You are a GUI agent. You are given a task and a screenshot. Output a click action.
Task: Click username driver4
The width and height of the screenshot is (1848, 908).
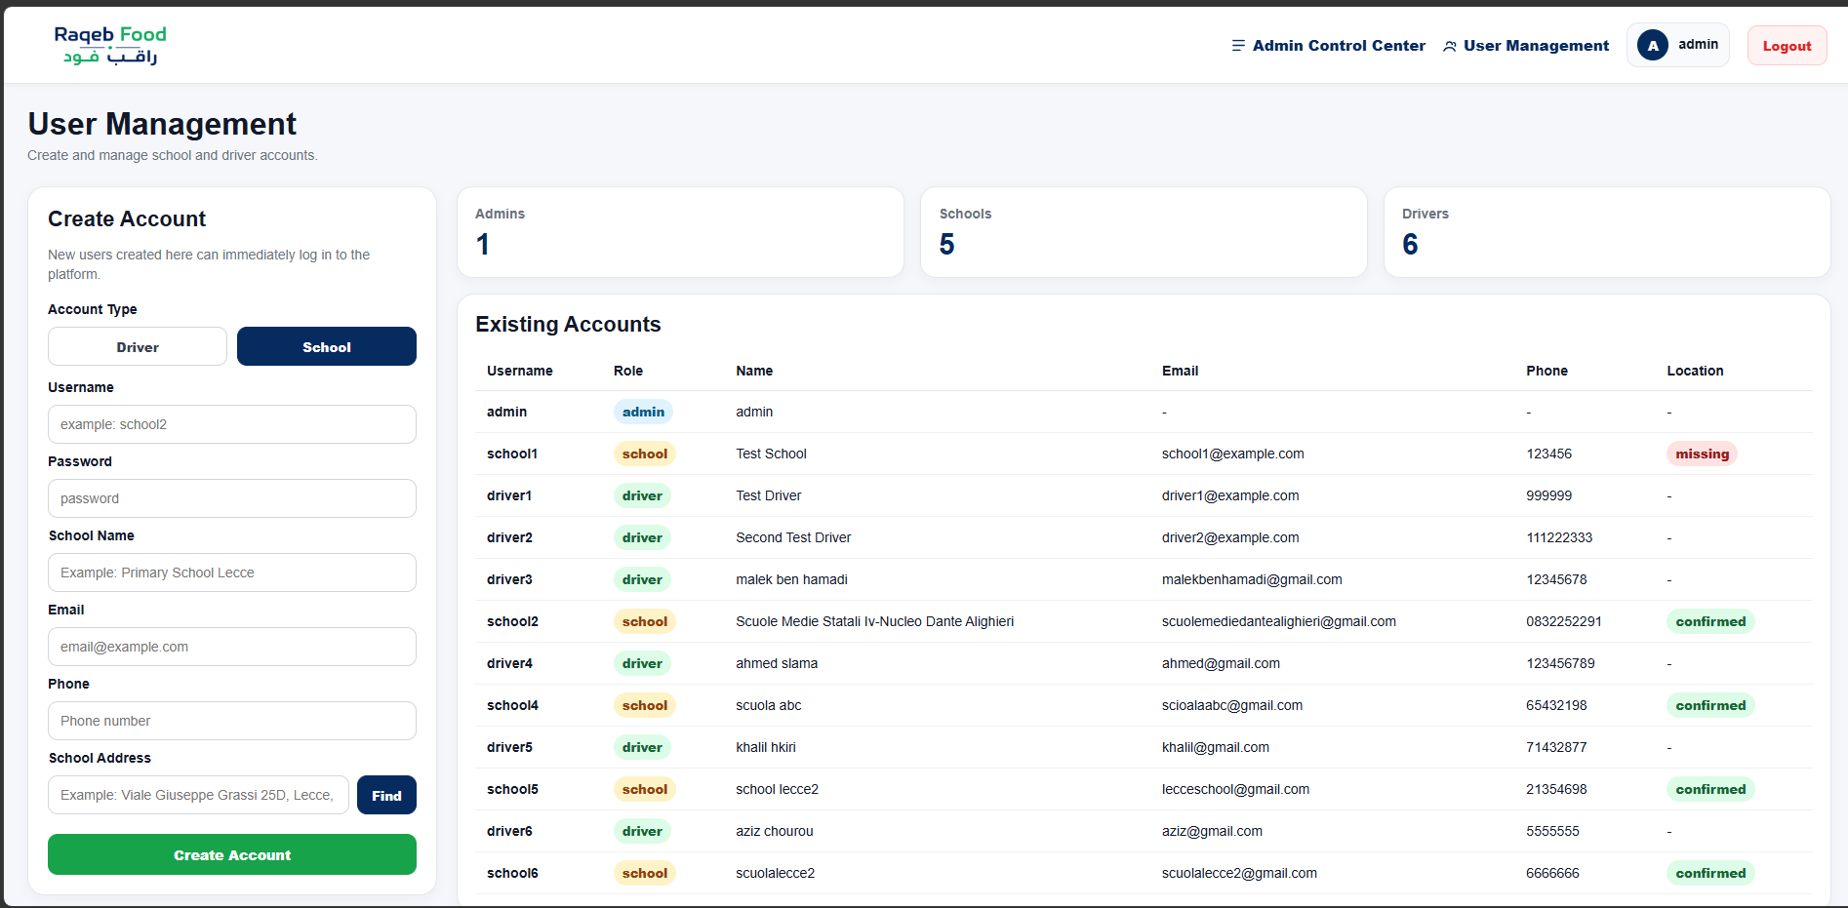click(509, 663)
